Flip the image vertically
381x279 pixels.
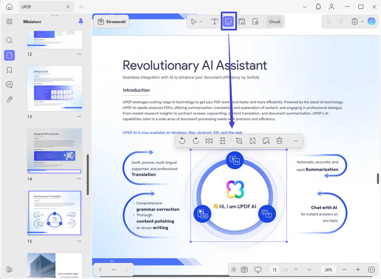223,141
